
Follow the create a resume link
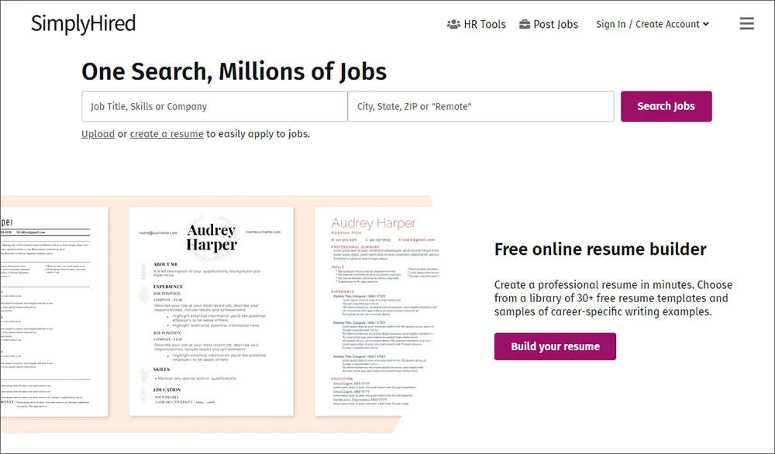click(167, 134)
